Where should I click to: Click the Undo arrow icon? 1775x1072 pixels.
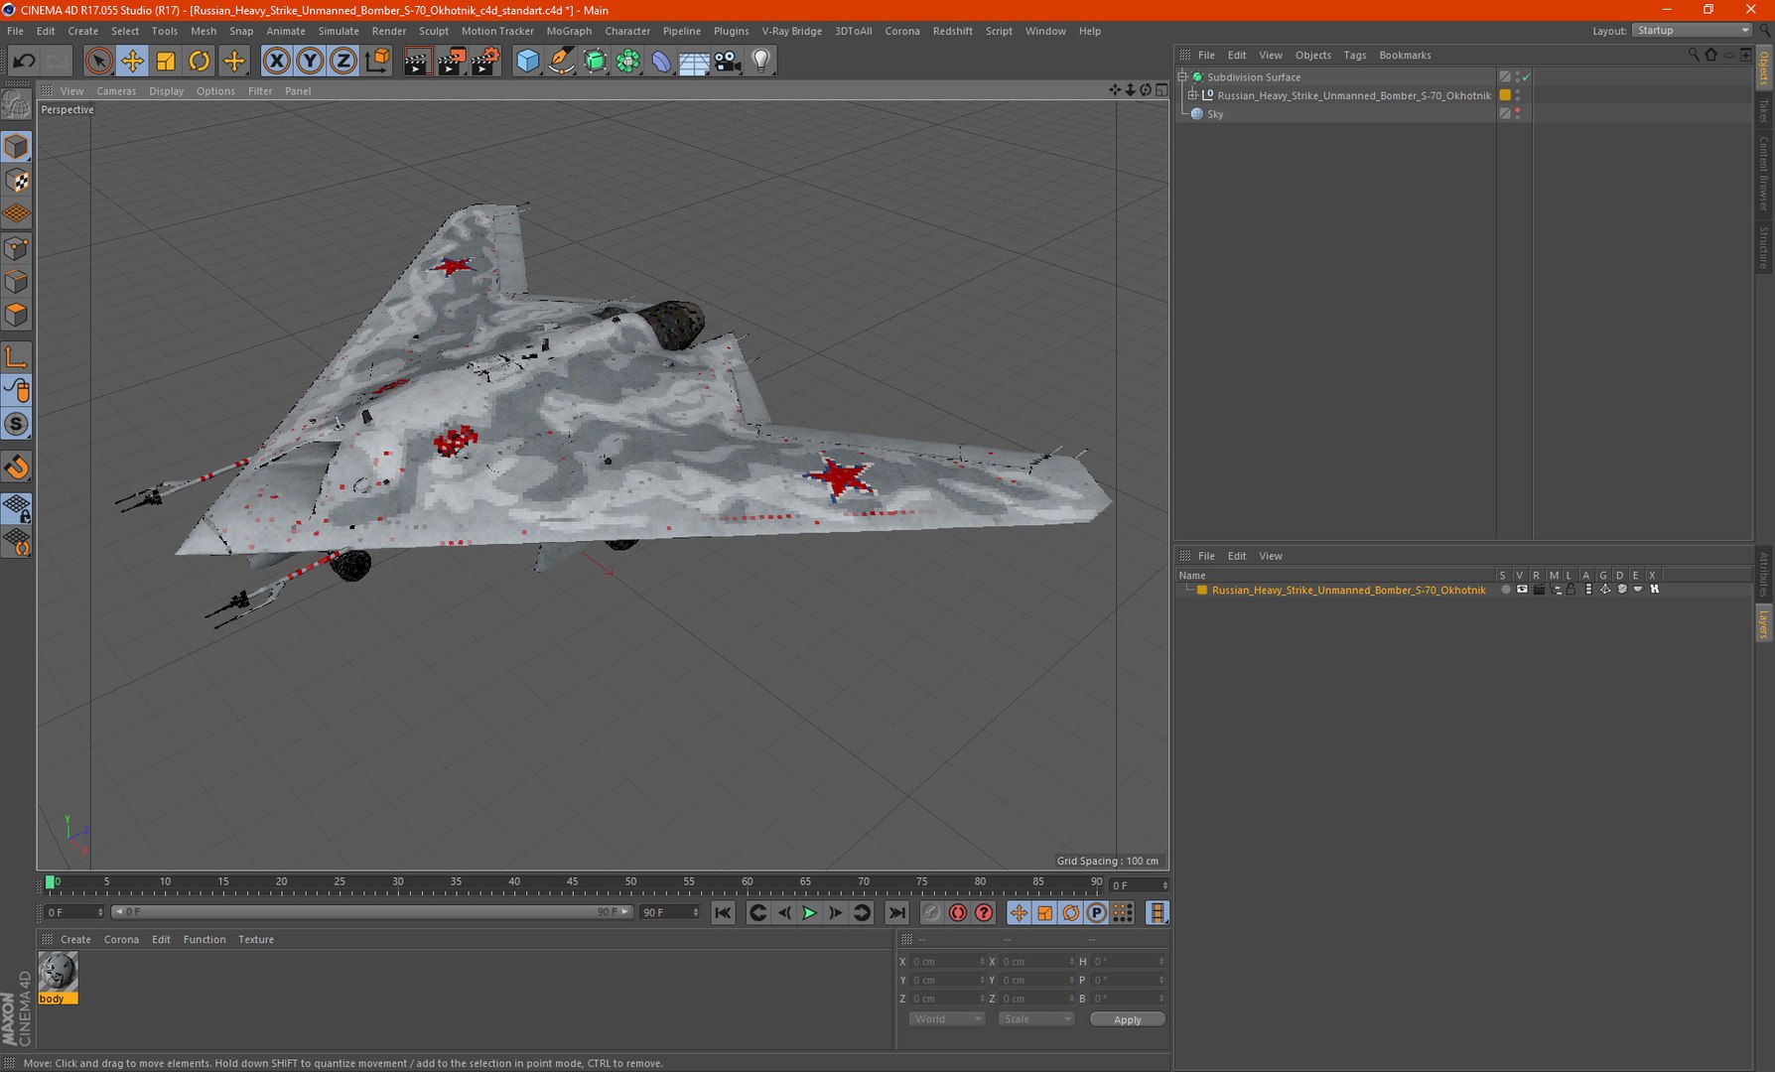point(24,62)
